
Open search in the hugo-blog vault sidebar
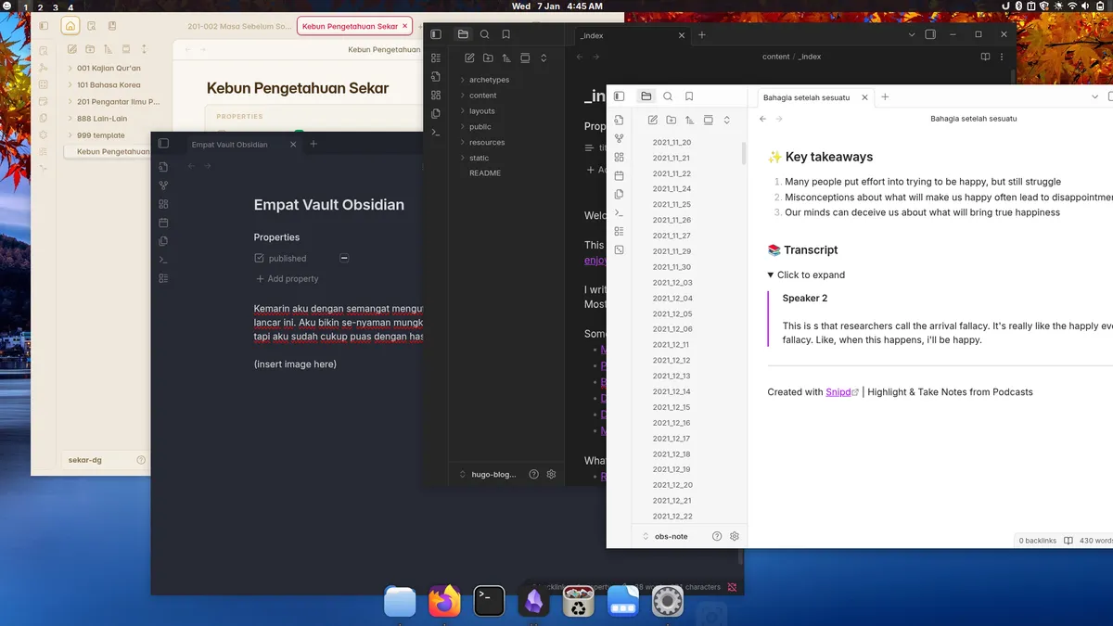(x=484, y=34)
